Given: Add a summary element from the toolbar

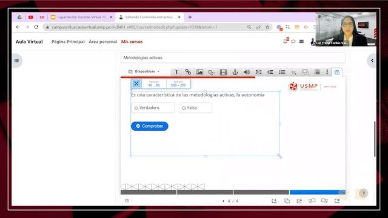Looking at the screenshot, I should [317, 72].
